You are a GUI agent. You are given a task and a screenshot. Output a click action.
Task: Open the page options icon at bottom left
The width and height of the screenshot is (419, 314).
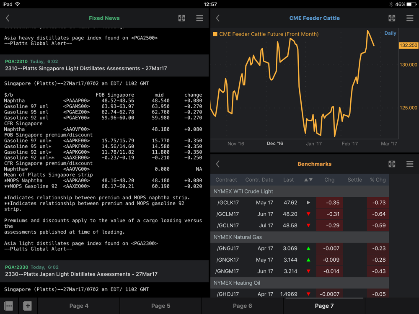click(9, 306)
